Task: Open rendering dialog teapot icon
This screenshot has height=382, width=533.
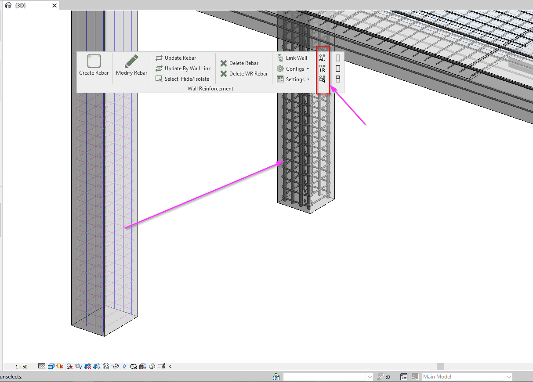Action: pyautogui.click(x=79, y=366)
